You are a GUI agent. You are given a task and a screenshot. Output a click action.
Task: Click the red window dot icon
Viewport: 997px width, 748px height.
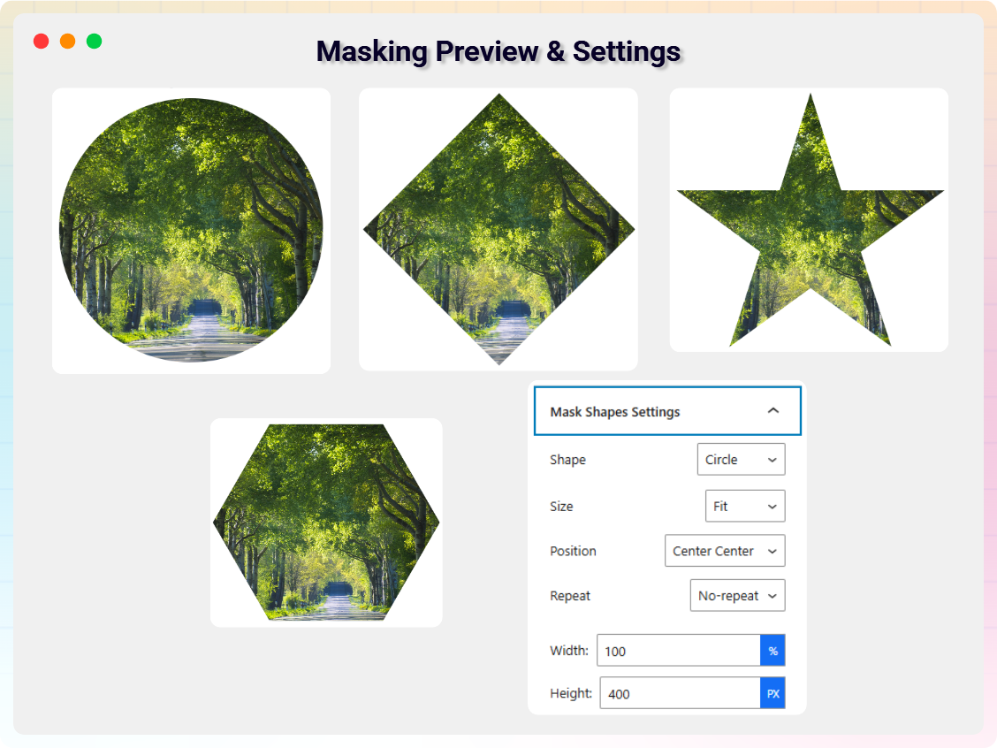41,42
